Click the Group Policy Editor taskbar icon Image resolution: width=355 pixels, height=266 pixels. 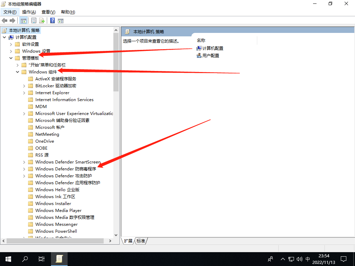pyautogui.click(x=59, y=259)
